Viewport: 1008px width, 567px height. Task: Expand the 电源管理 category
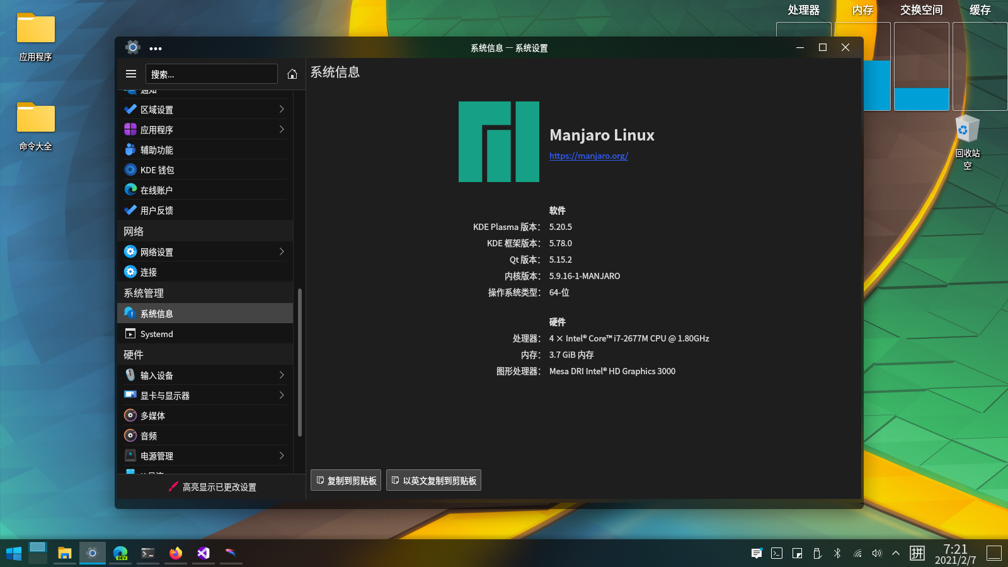click(282, 456)
